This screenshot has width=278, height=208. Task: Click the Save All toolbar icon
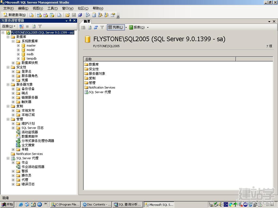coord(80,15)
